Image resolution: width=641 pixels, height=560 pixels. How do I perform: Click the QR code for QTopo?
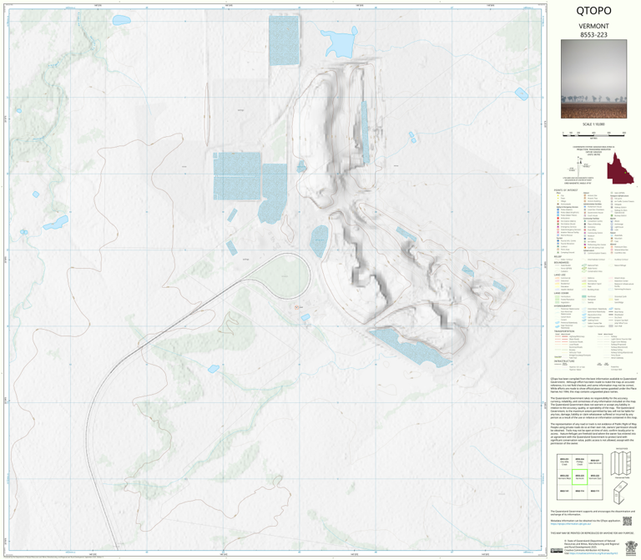coord(627,521)
